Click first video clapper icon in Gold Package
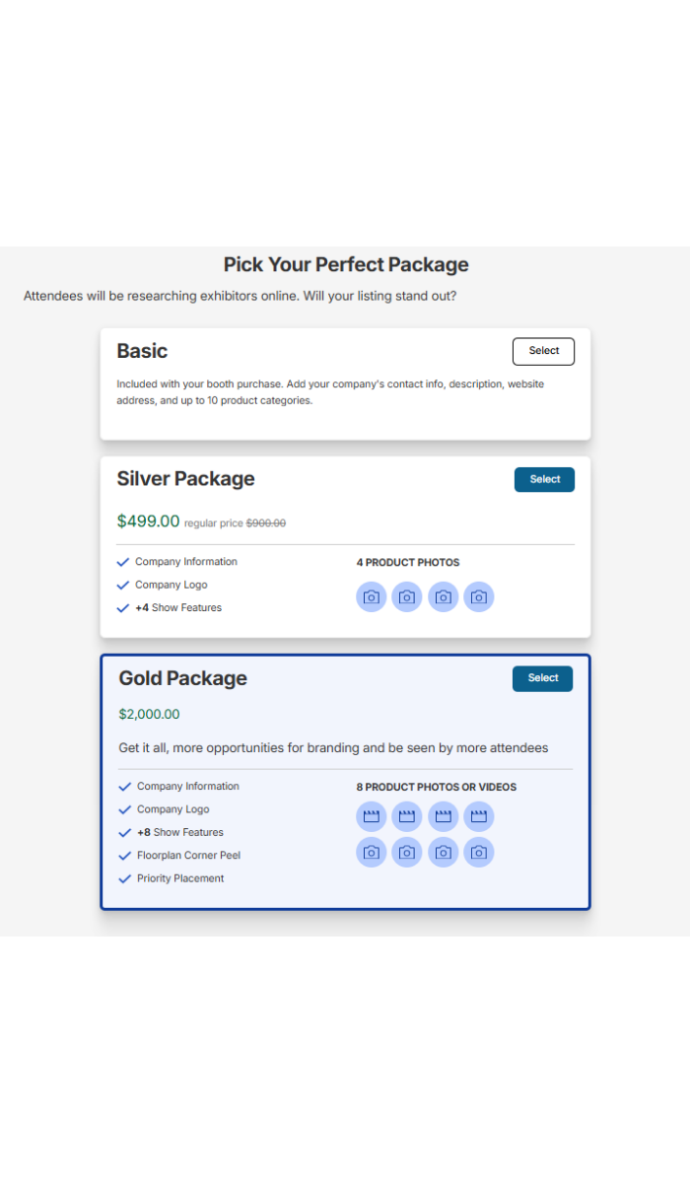The image size is (690, 1183). tap(372, 816)
